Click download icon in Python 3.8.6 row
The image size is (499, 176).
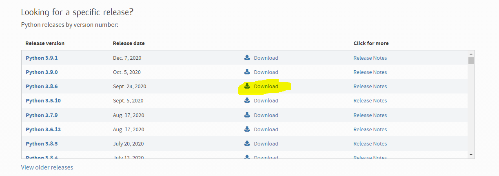click(x=247, y=86)
